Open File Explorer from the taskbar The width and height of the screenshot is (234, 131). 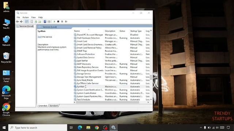tap(88, 128)
